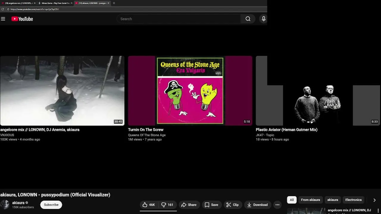Click the 150K subscribers text
Viewport: 381px width, 214px height.
(x=23, y=207)
